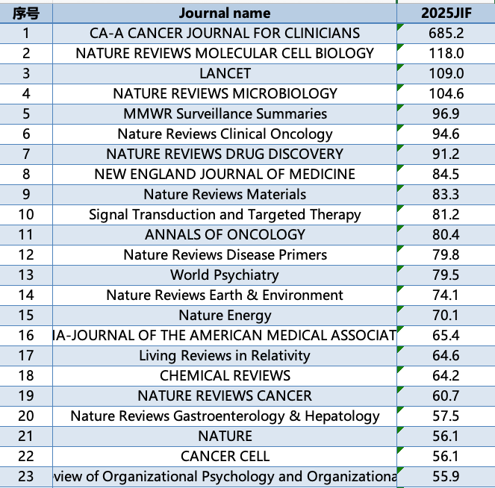This screenshot has height=488, width=495.
Task: Click serial number 20 cell
Action: tap(26, 416)
